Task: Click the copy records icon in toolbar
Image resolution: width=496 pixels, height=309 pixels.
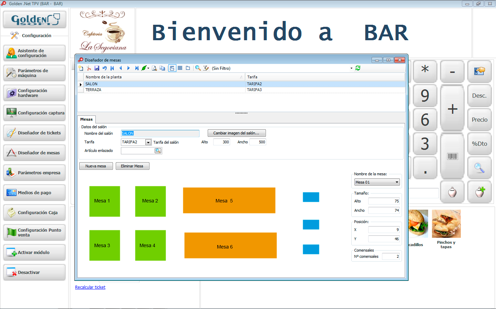Action: tap(162, 68)
